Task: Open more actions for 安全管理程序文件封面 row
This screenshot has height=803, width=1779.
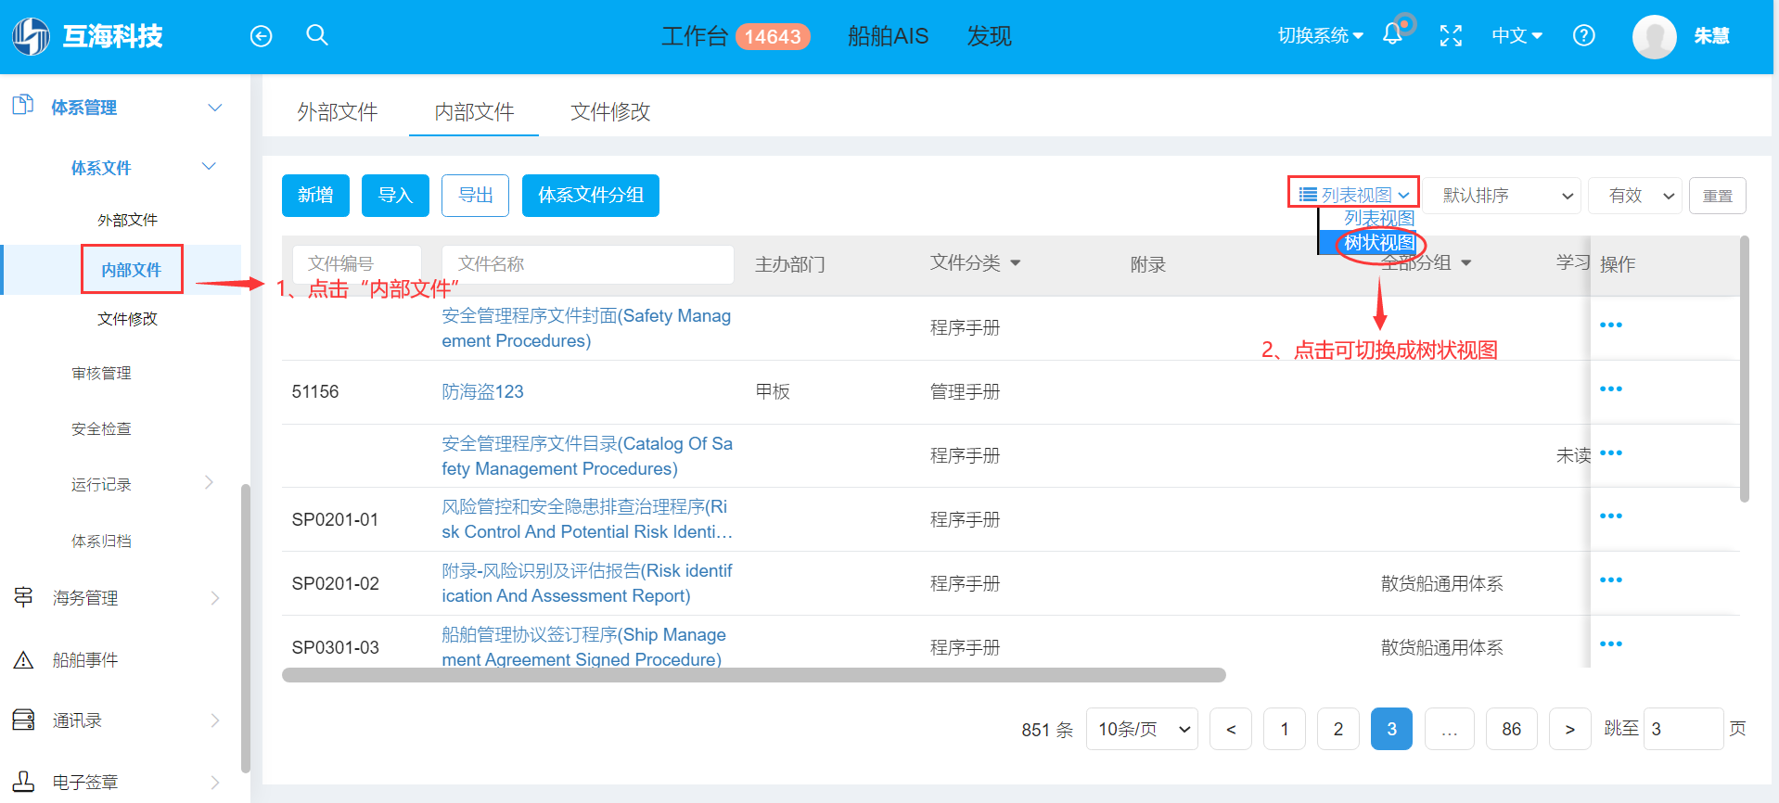Action: 1611,325
